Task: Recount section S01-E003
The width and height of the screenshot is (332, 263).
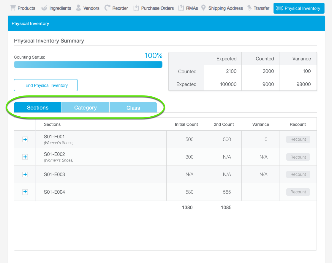Action: point(298,174)
